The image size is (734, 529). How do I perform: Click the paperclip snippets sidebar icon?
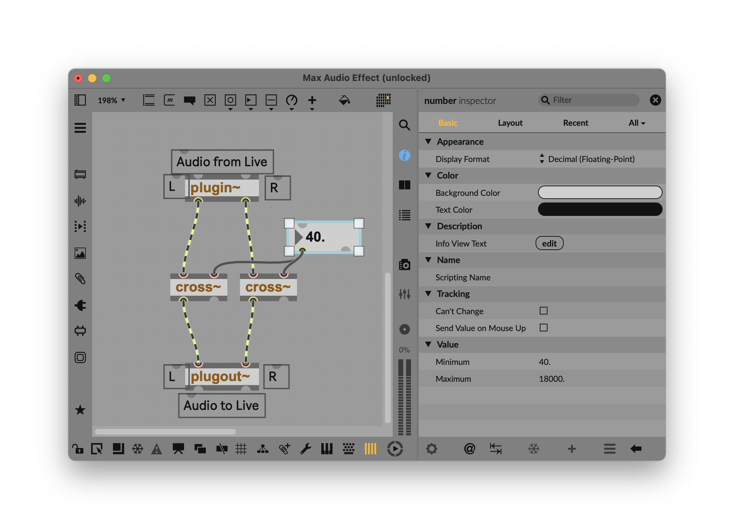tap(80, 279)
